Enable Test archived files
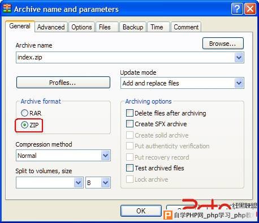Viewport: 259px width, 223px height. pos(155,168)
